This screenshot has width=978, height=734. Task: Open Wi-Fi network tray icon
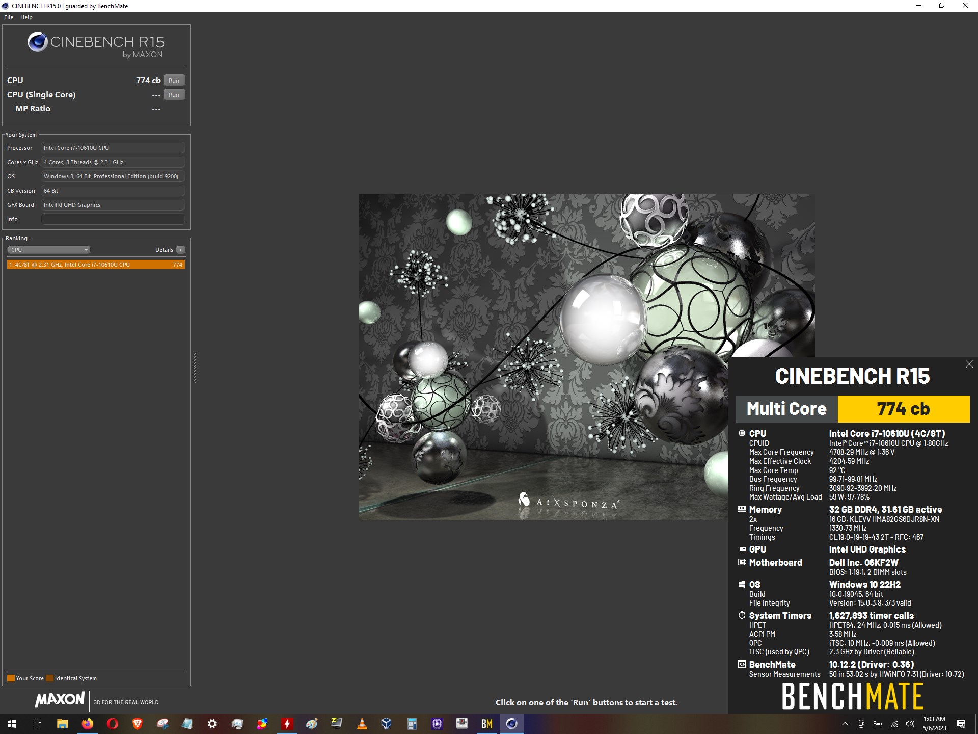[x=894, y=724]
